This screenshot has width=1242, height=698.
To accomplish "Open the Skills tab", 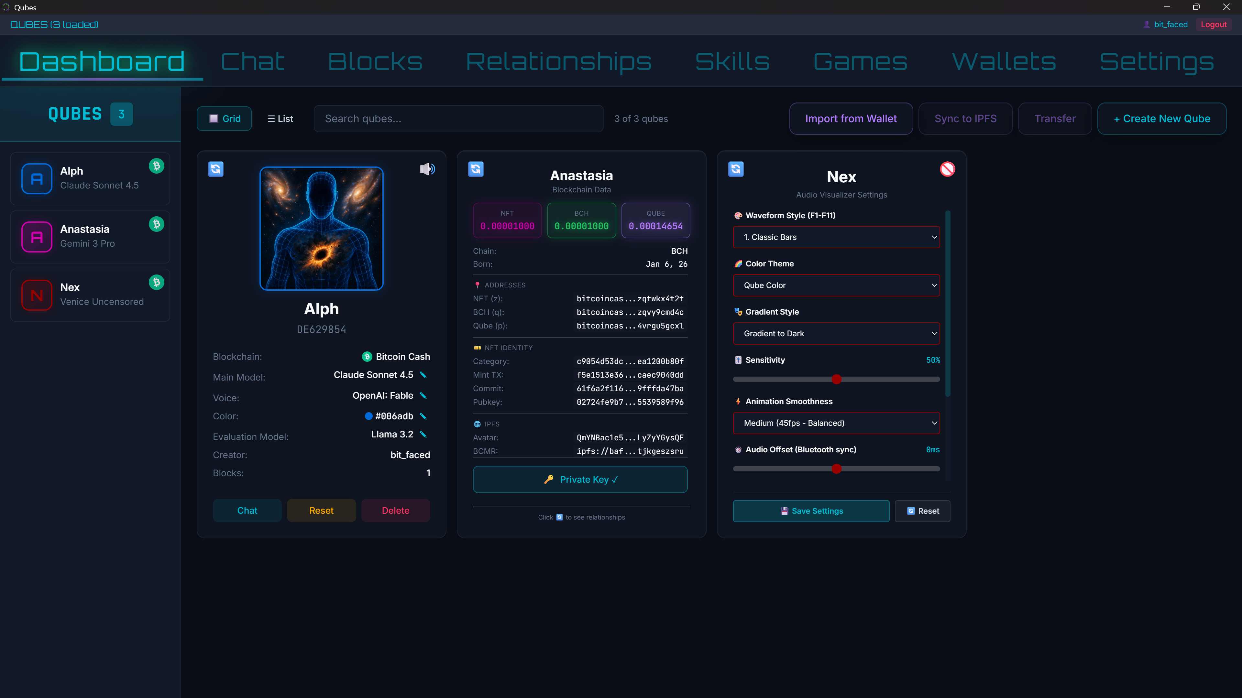I will pyautogui.click(x=732, y=61).
